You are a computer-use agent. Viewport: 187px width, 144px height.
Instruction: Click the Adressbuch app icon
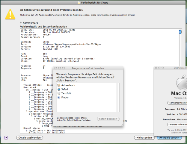(59, 85)
